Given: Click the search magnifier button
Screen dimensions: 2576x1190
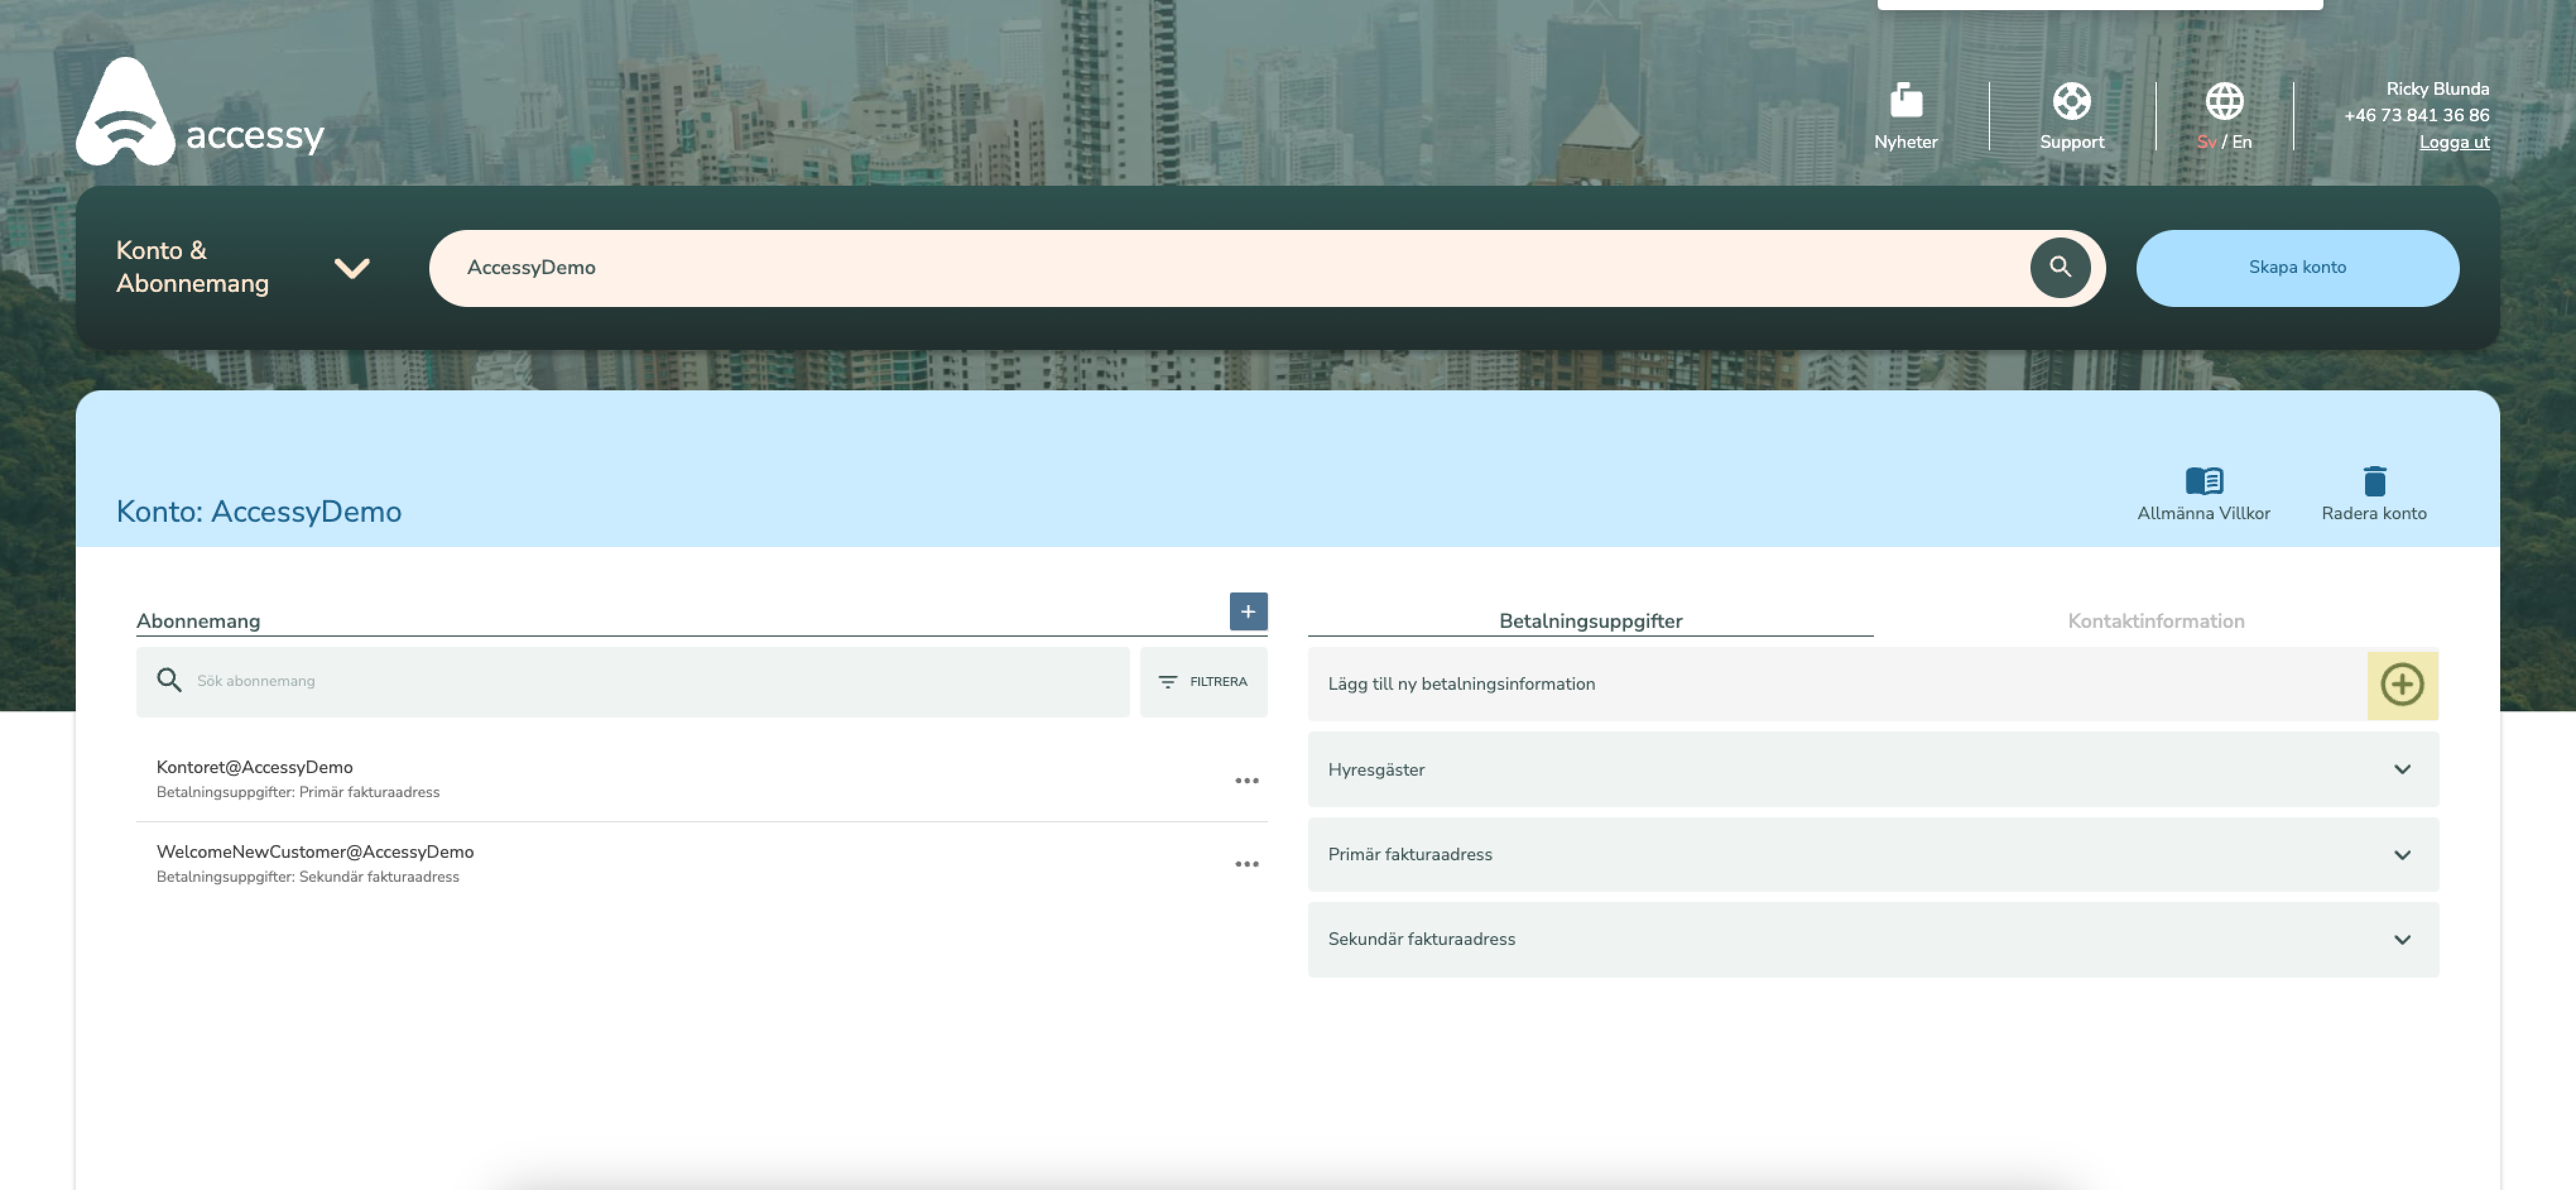Looking at the screenshot, I should 2059,267.
